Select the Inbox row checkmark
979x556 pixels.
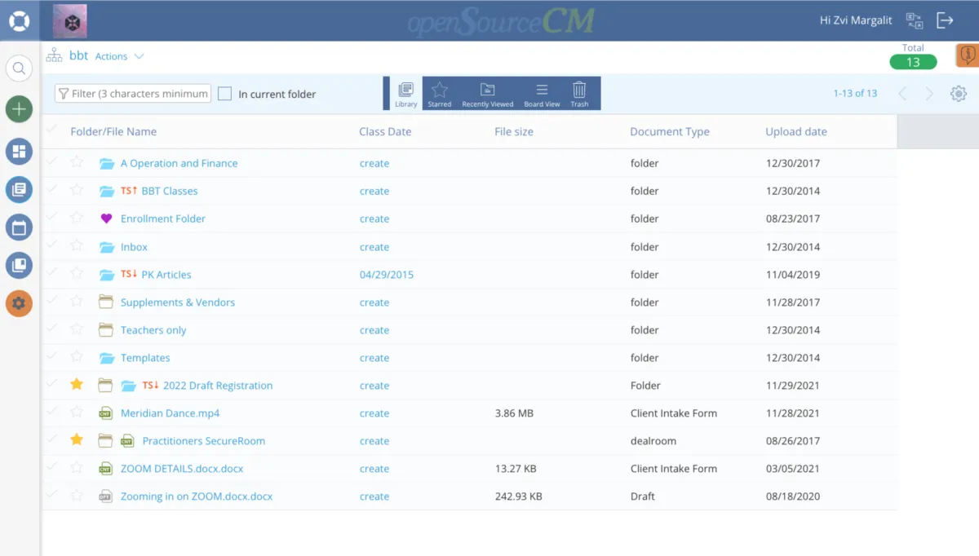(x=52, y=245)
